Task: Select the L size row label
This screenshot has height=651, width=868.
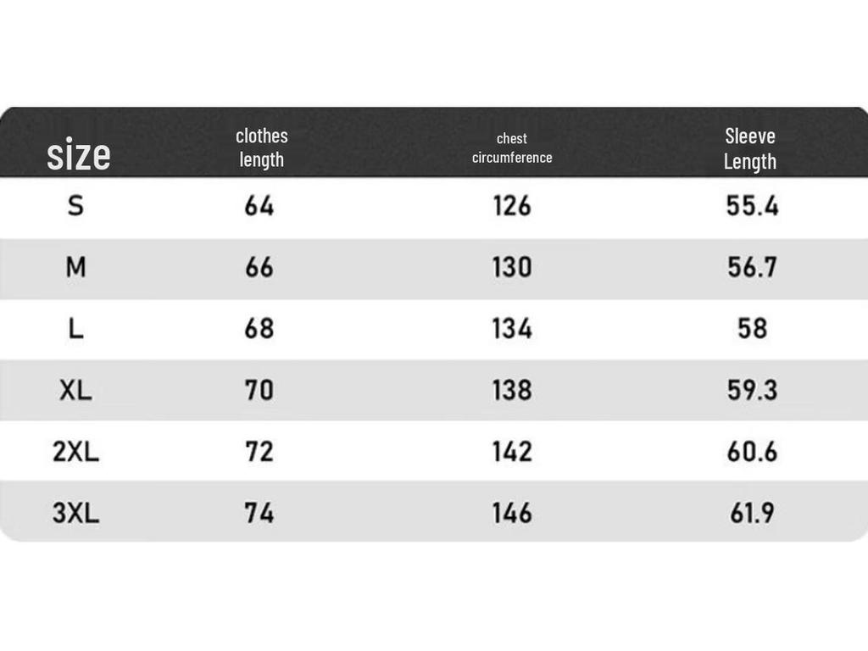Action: (75, 329)
